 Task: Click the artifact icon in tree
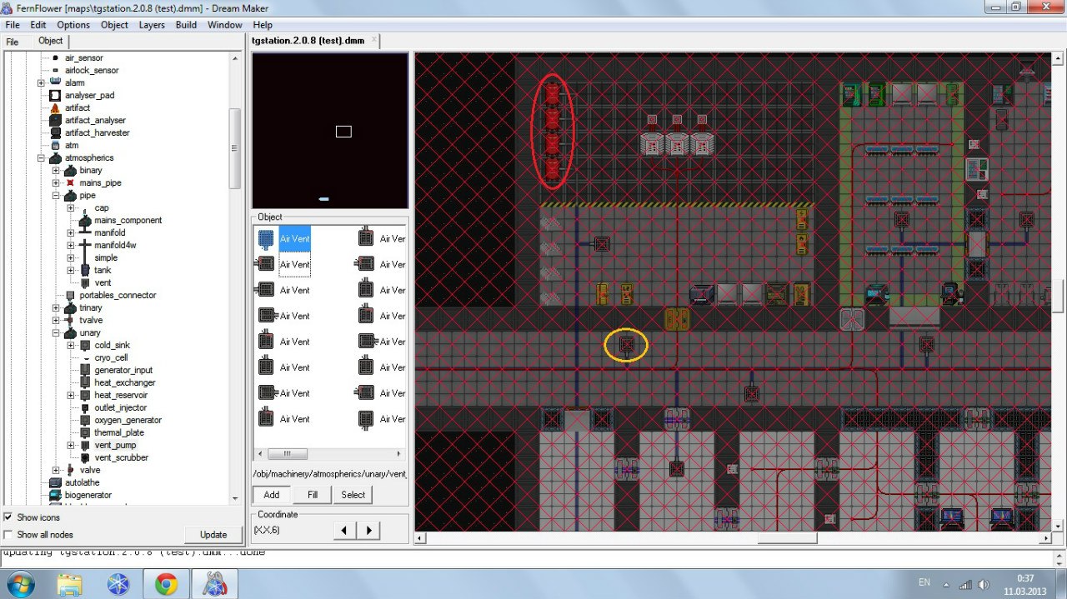point(55,108)
